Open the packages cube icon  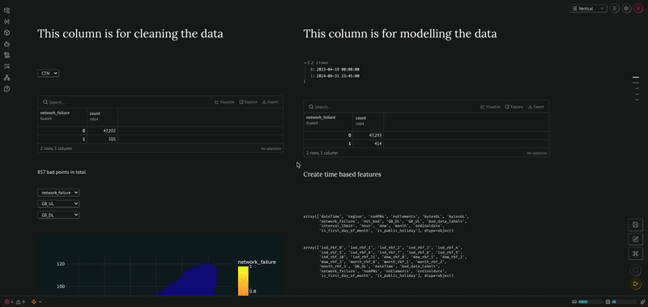6,32
